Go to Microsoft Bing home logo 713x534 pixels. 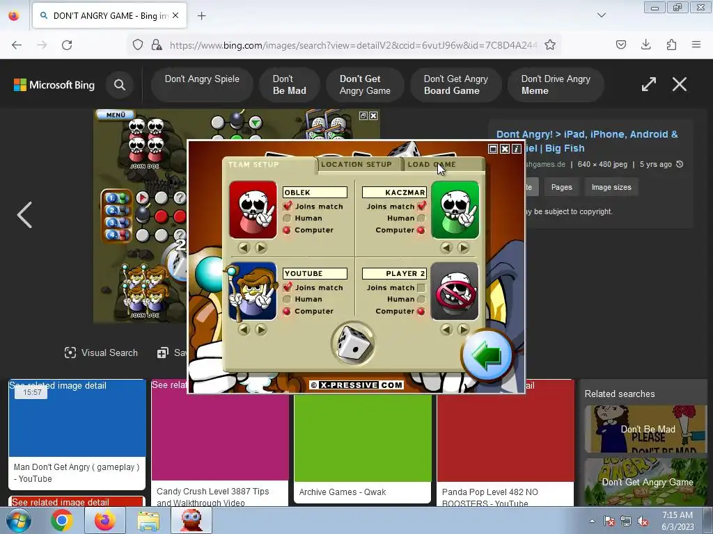tap(54, 85)
